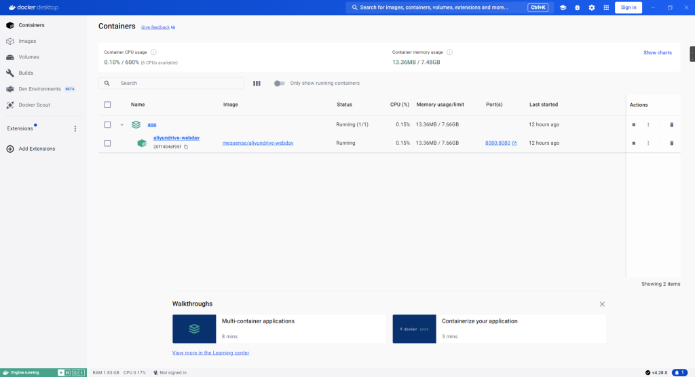
Task: Click the app stack layers icon
Action: click(136, 124)
